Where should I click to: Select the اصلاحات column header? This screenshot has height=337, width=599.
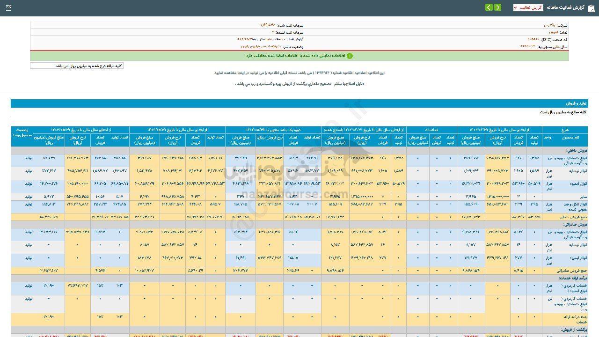tap(431, 130)
